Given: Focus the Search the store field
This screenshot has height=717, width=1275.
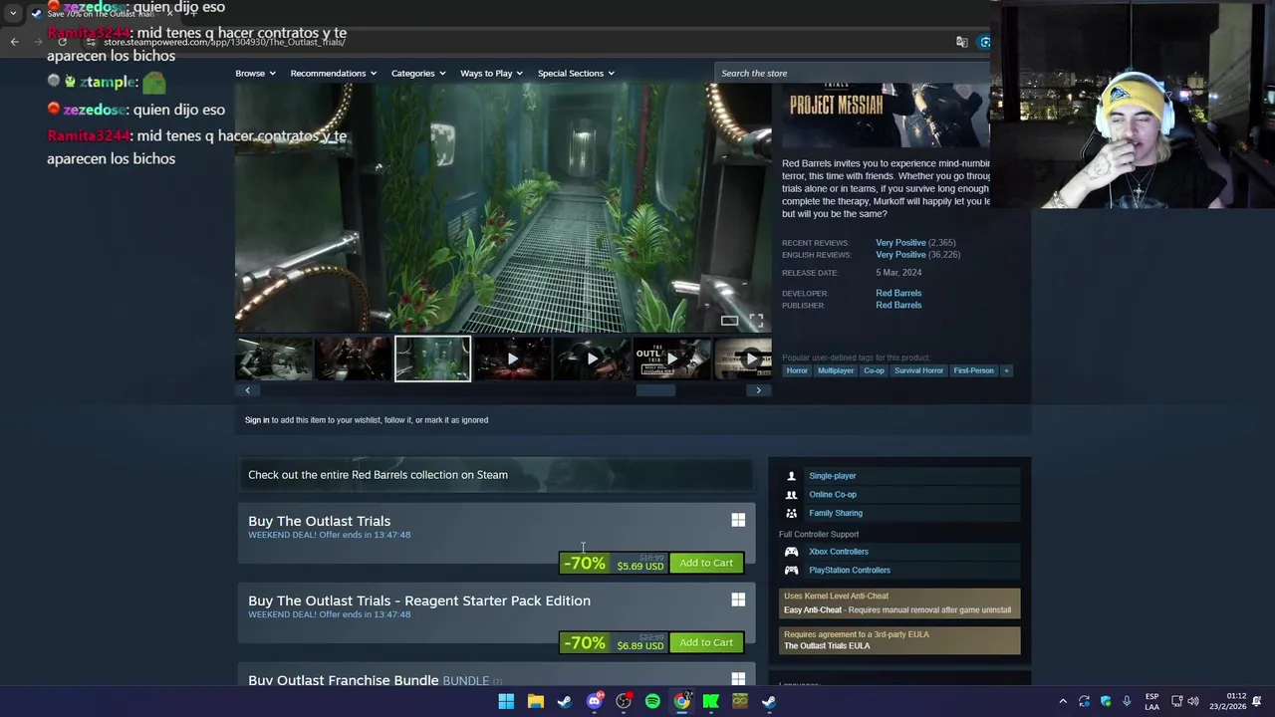Looking at the screenshot, I should pyautogui.click(x=852, y=73).
